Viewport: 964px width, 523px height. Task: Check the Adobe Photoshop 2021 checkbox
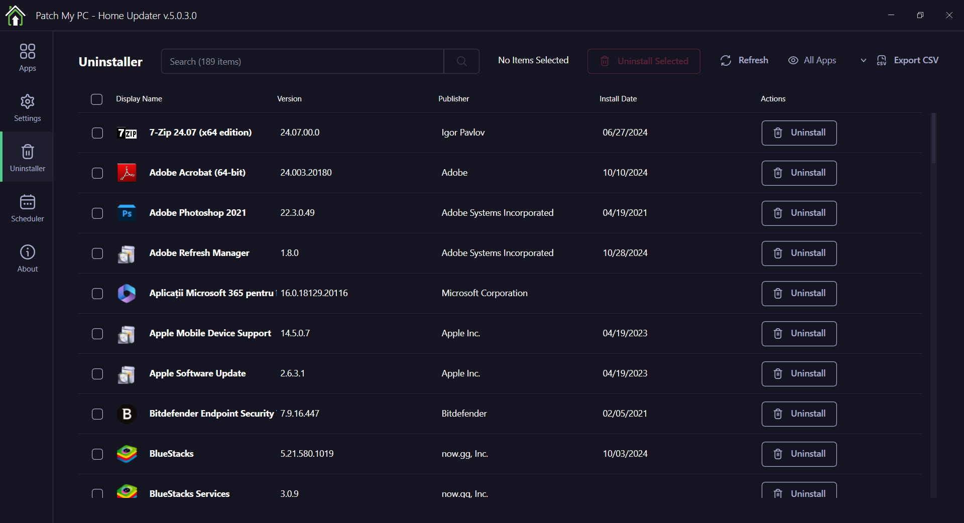tap(97, 213)
